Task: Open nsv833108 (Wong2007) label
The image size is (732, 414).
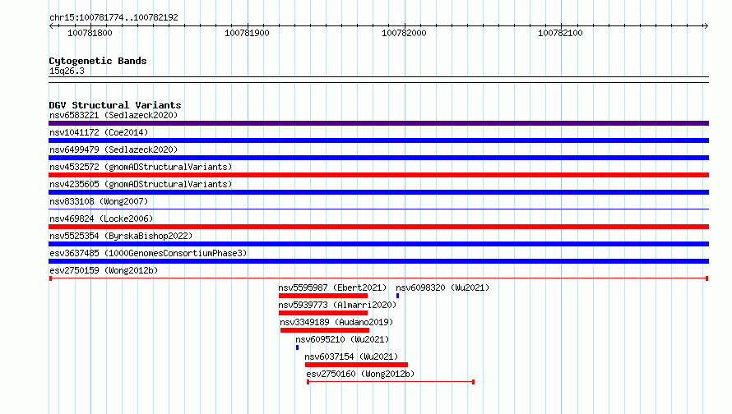Action: 99,201
